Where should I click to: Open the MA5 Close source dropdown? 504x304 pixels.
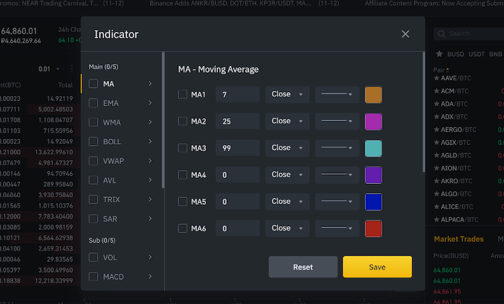click(x=287, y=202)
